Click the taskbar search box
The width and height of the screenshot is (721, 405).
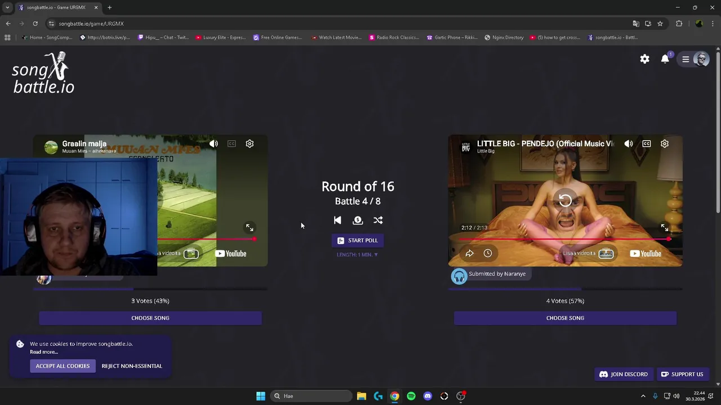click(x=311, y=396)
